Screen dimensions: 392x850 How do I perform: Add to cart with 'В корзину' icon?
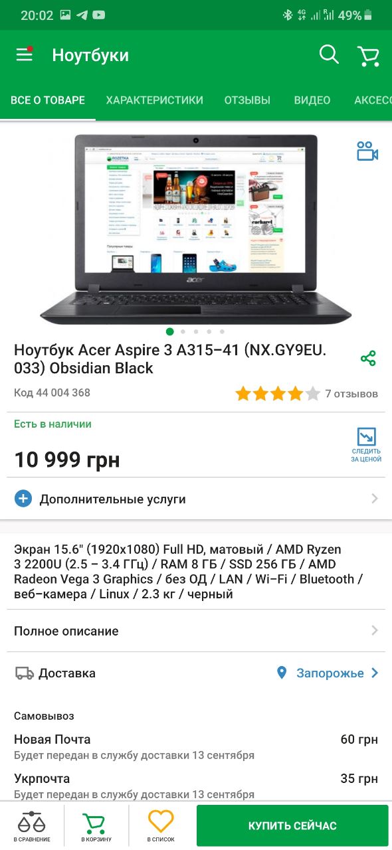click(x=96, y=827)
